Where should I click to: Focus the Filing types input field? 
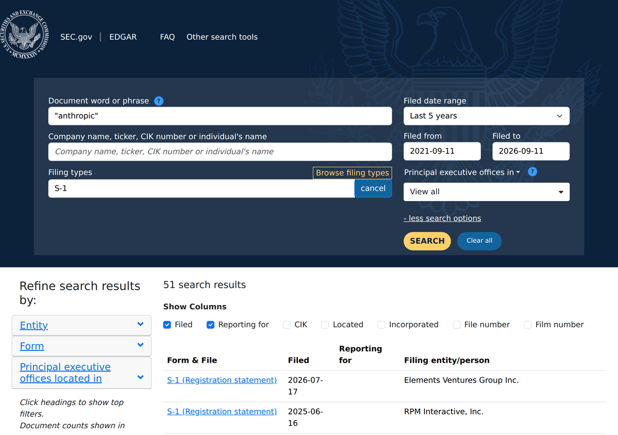201,189
